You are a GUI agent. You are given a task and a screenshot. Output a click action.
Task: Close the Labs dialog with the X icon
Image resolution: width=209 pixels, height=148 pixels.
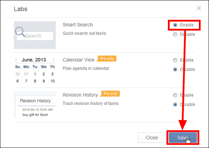tap(199, 8)
